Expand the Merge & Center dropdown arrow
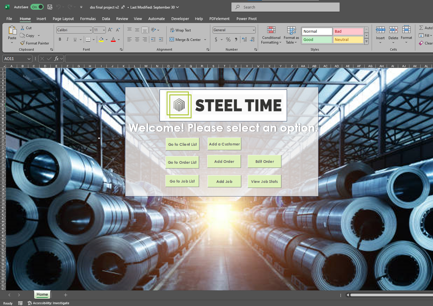The width and height of the screenshot is (433, 306). pyautogui.click(x=205, y=40)
